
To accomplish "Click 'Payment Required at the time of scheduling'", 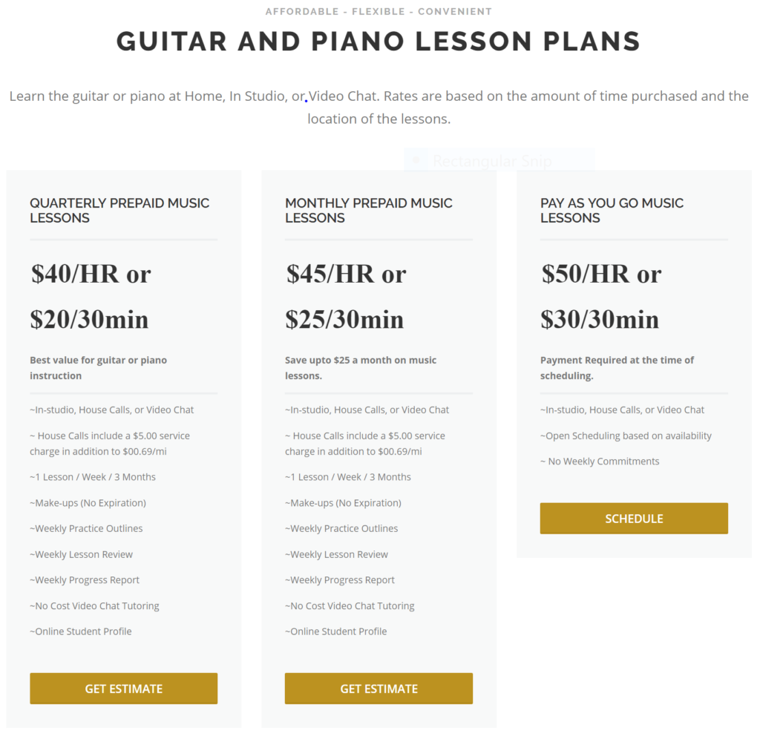I will [617, 368].
